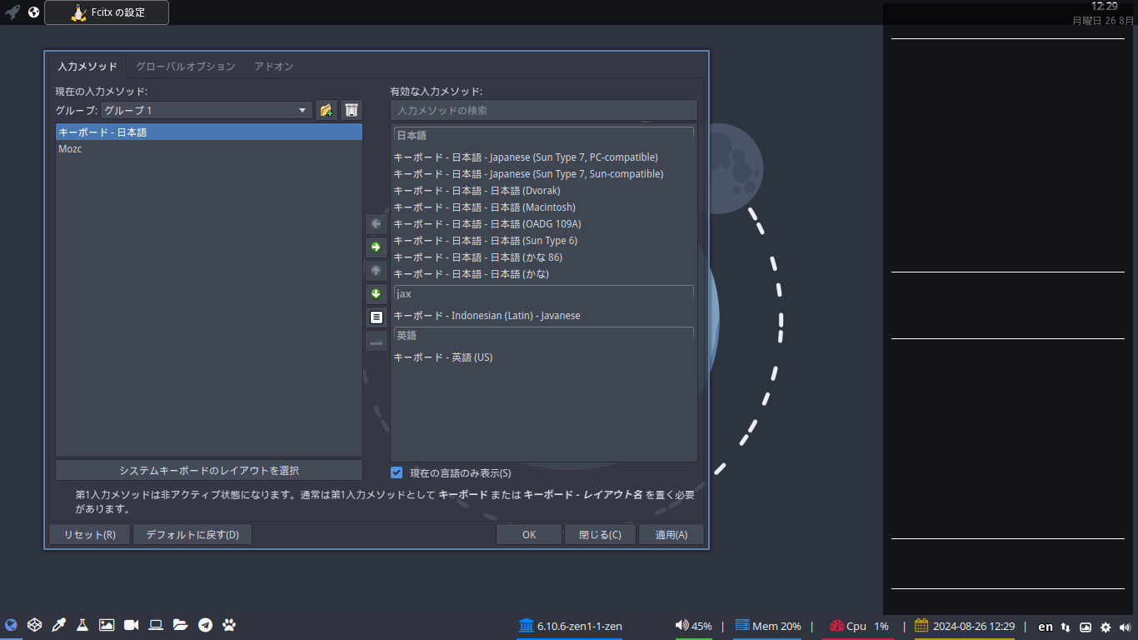Launch the color picker eyedropper icon
The height and width of the screenshot is (640, 1138).
pos(59,625)
